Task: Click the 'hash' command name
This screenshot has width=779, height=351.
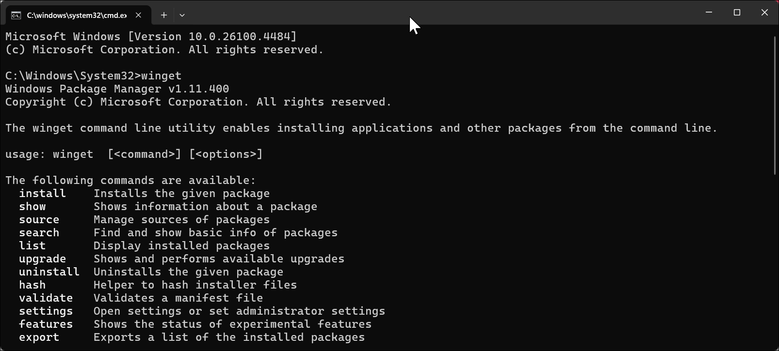Action: (32, 285)
